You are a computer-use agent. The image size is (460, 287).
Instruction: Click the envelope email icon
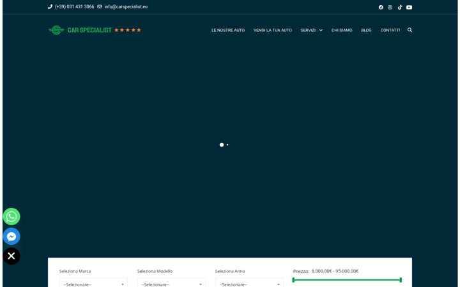pyautogui.click(x=100, y=6)
